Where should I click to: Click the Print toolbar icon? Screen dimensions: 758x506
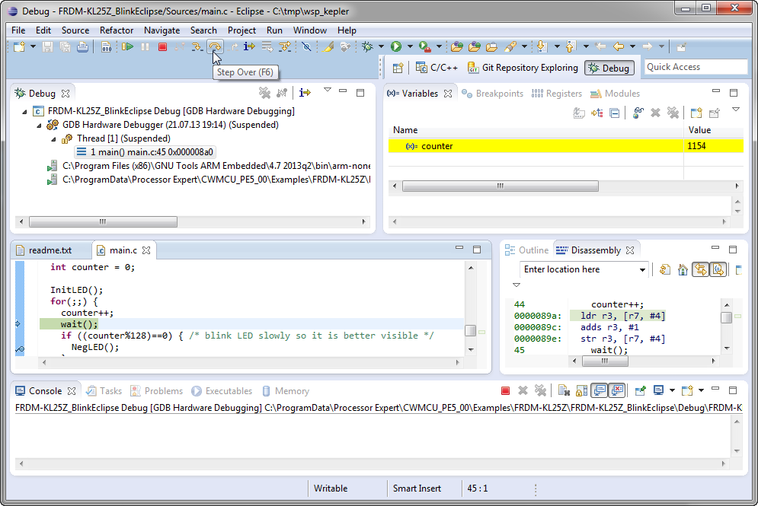pos(83,47)
